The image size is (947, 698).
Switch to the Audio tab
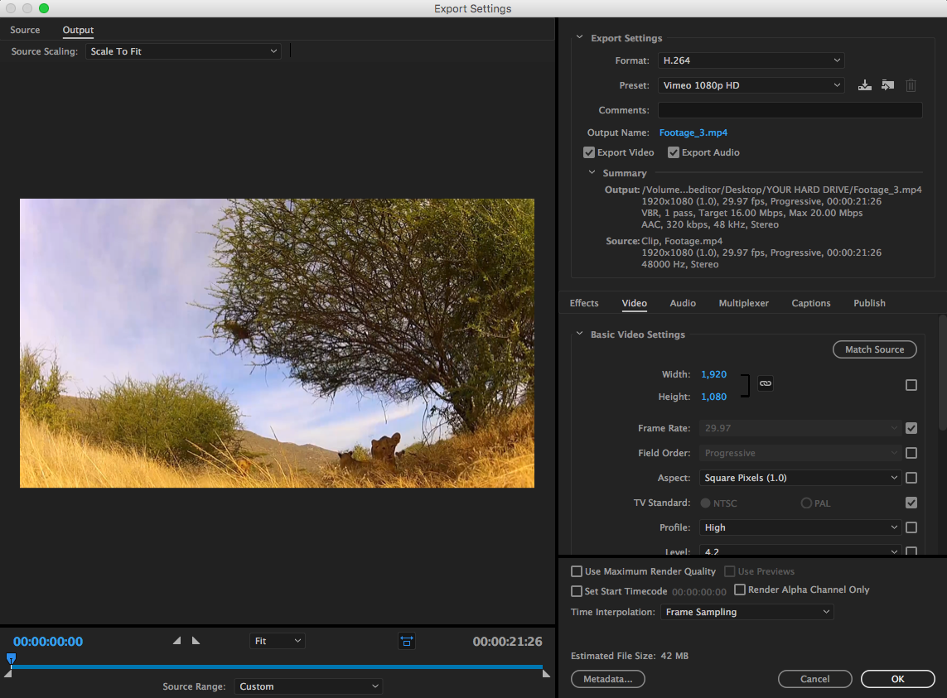(683, 303)
